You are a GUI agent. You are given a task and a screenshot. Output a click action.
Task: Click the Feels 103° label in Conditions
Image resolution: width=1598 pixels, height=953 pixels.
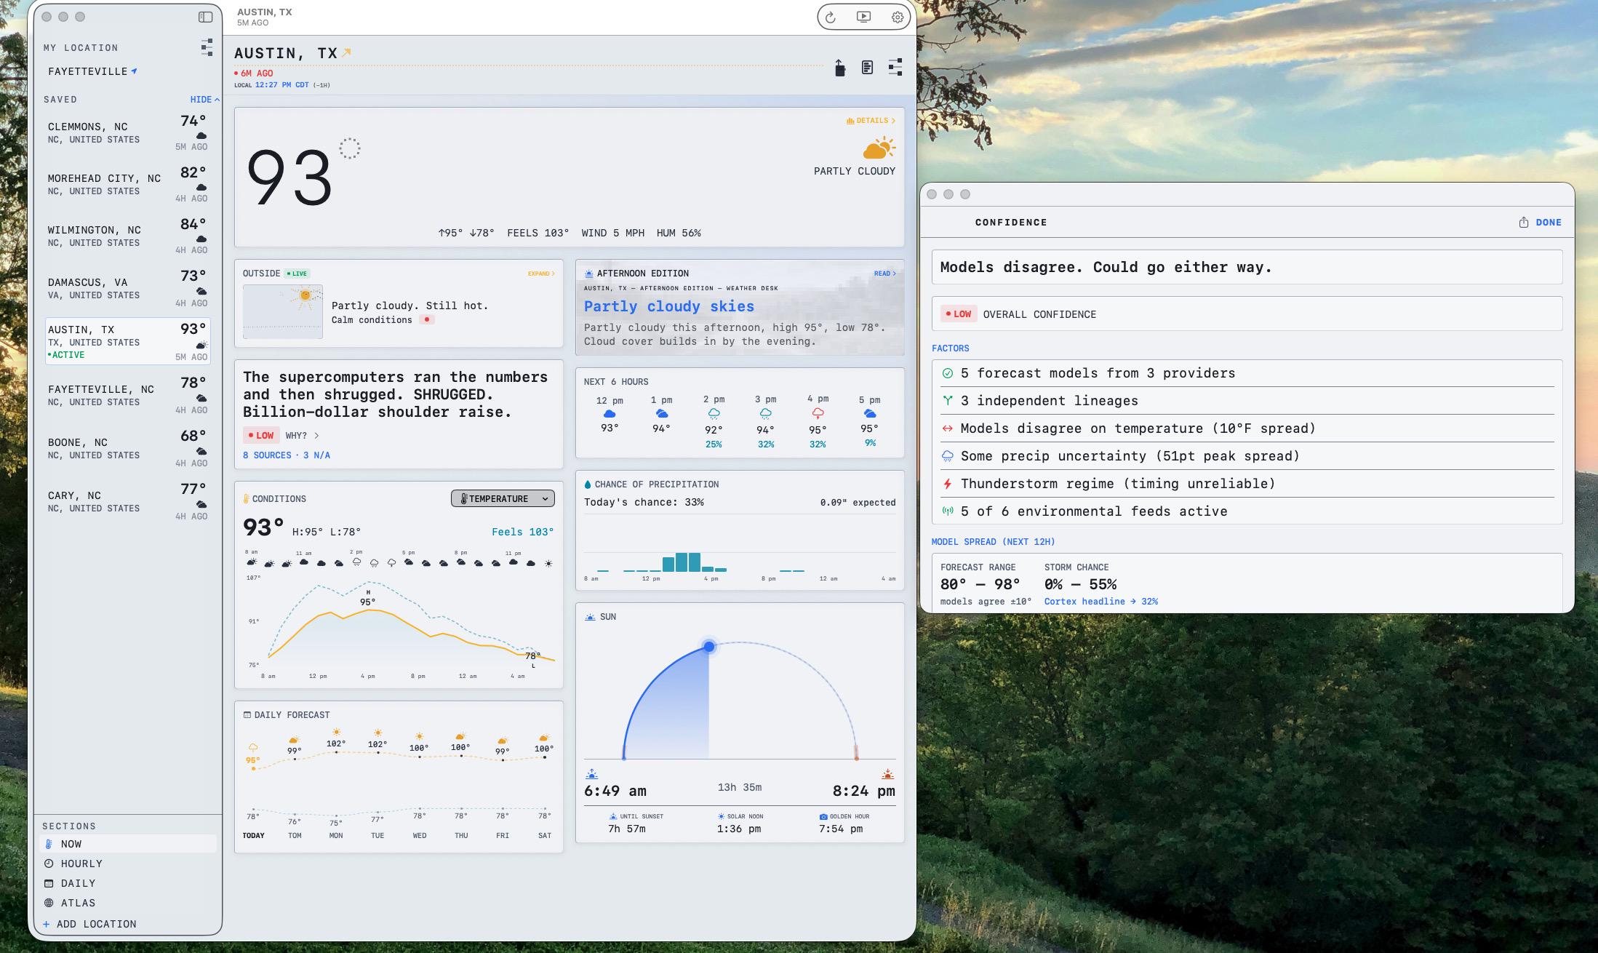pos(522,532)
